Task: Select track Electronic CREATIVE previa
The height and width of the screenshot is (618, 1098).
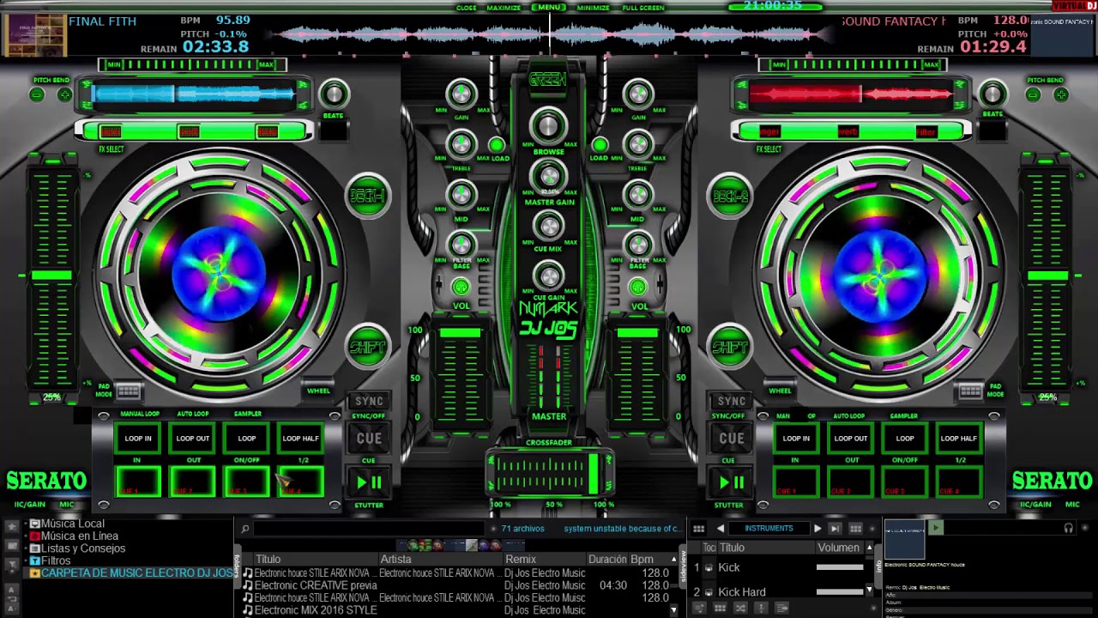Action: [x=316, y=585]
